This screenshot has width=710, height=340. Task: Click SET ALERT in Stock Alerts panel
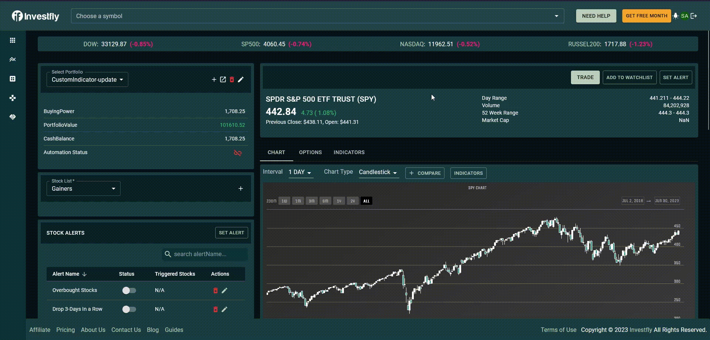tap(231, 233)
